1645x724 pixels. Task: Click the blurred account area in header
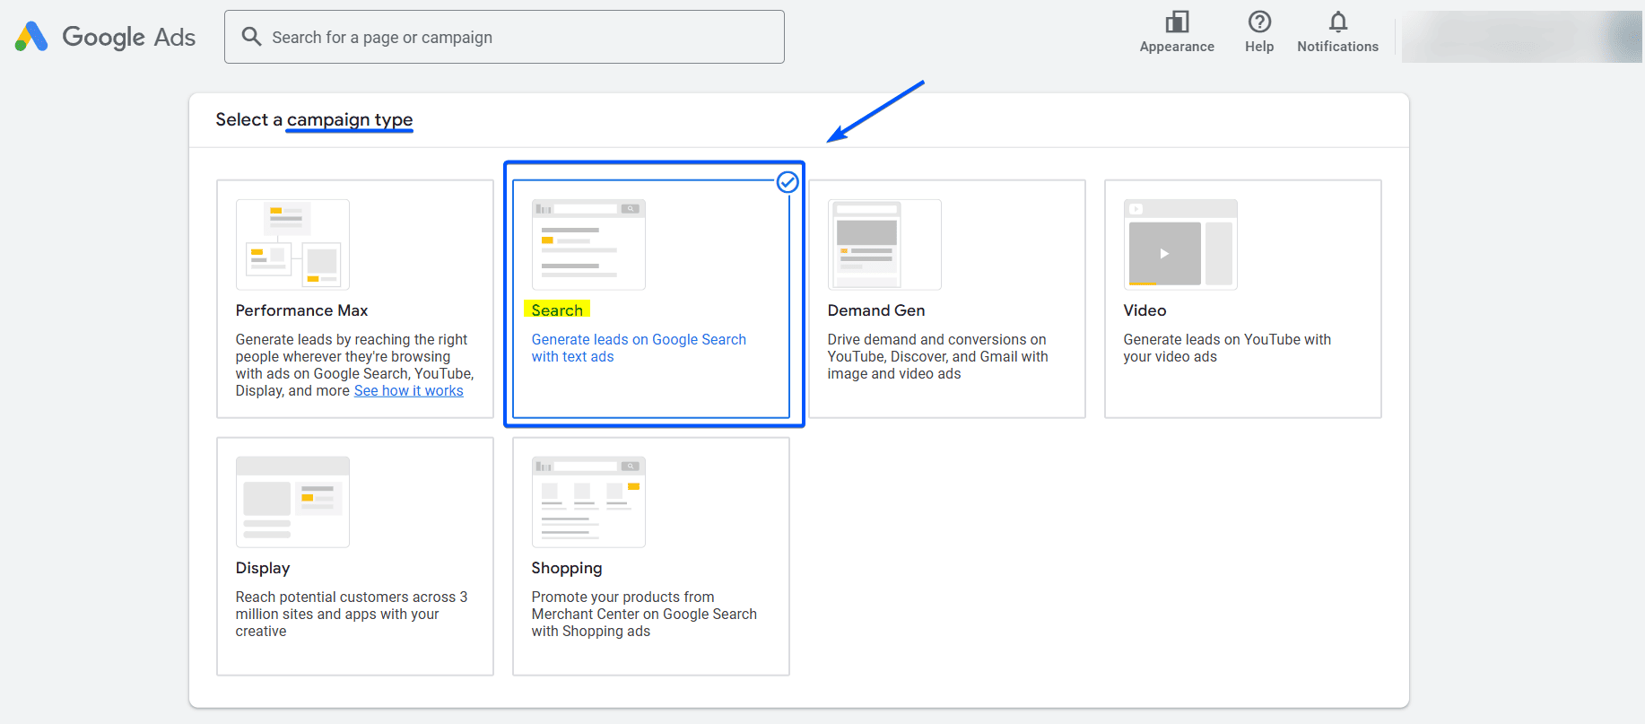(1520, 37)
